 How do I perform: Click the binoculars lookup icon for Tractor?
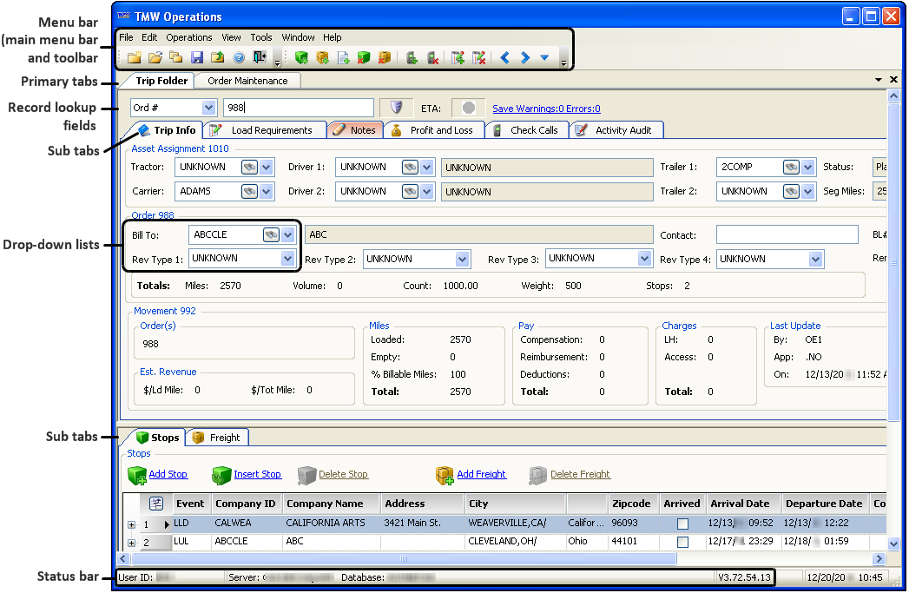(249, 167)
